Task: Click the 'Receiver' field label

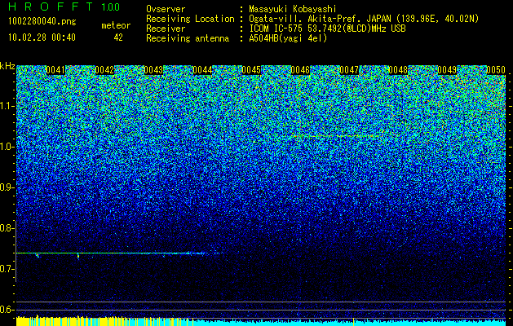Action: pos(166,29)
